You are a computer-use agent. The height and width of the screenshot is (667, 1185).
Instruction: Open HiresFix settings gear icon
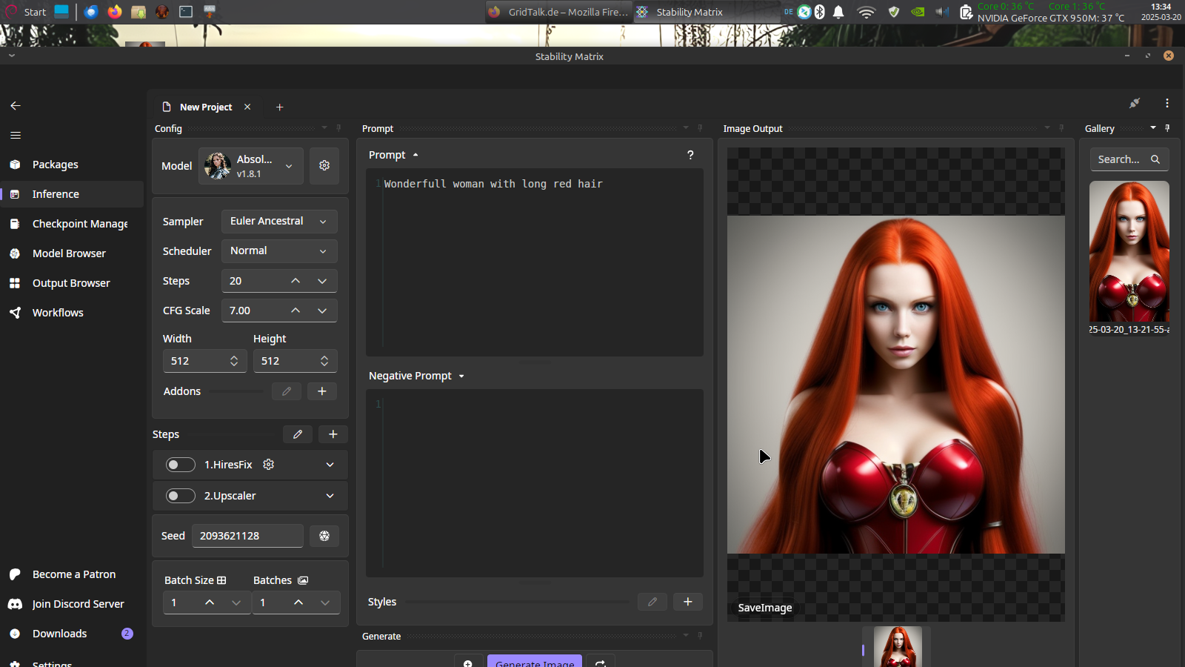(x=269, y=465)
